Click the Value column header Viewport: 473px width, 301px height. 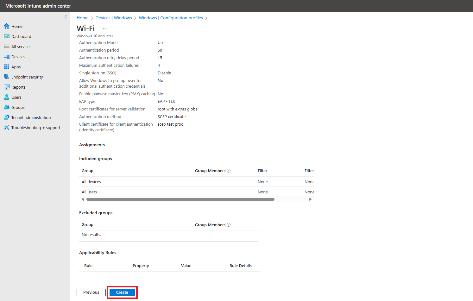point(186,266)
